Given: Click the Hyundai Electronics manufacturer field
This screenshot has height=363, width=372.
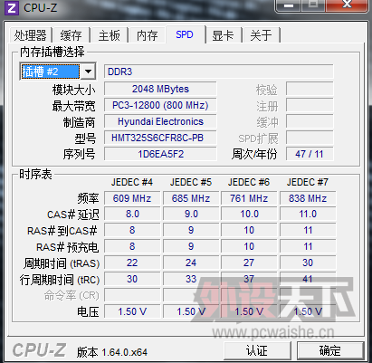Looking at the screenshot, I should (x=160, y=121).
